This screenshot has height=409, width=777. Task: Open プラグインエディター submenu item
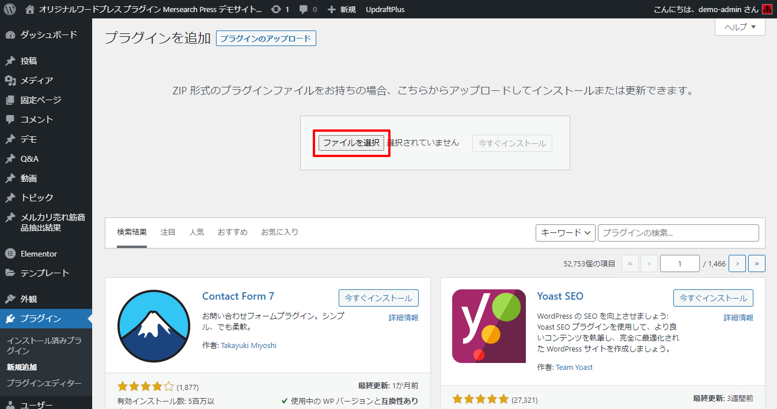(44, 383)
